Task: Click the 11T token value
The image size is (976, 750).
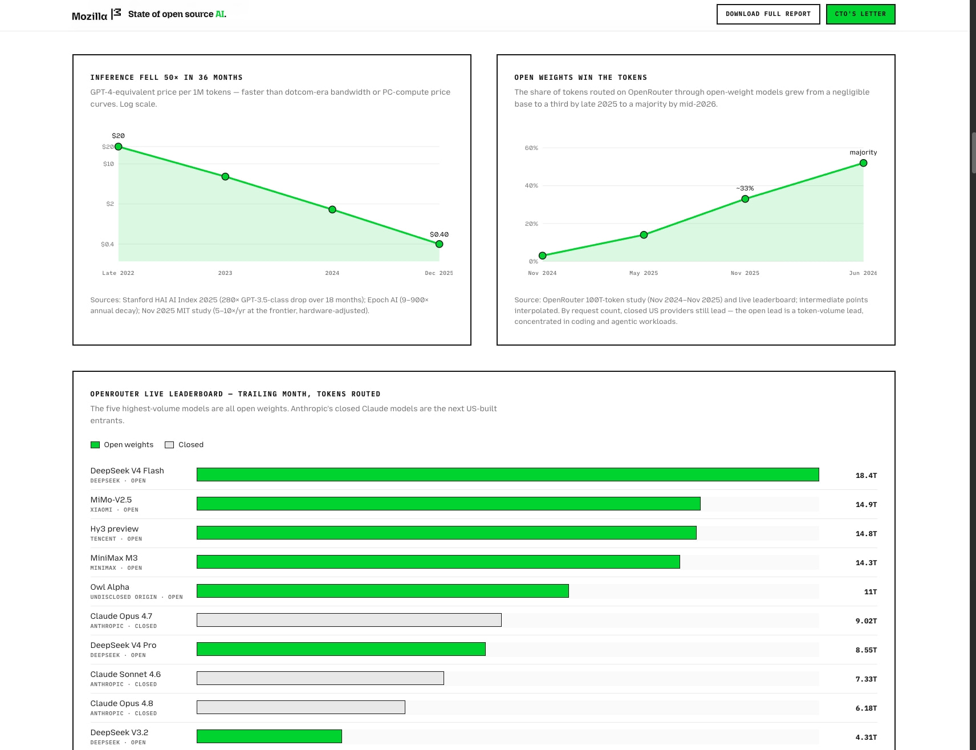Action: coord(871,592)
